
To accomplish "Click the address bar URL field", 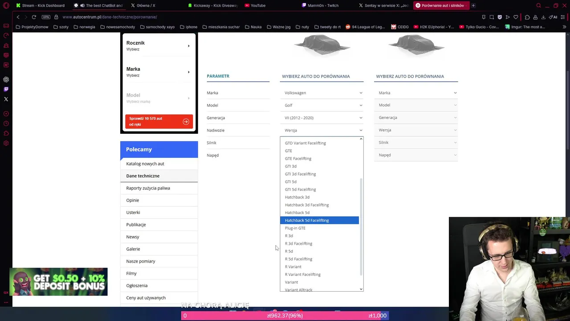I will [x=267, y=17].
